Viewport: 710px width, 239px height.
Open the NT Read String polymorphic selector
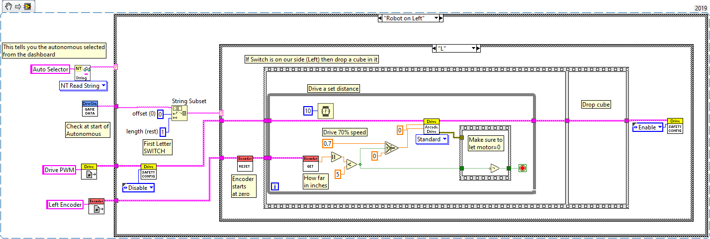83,86
